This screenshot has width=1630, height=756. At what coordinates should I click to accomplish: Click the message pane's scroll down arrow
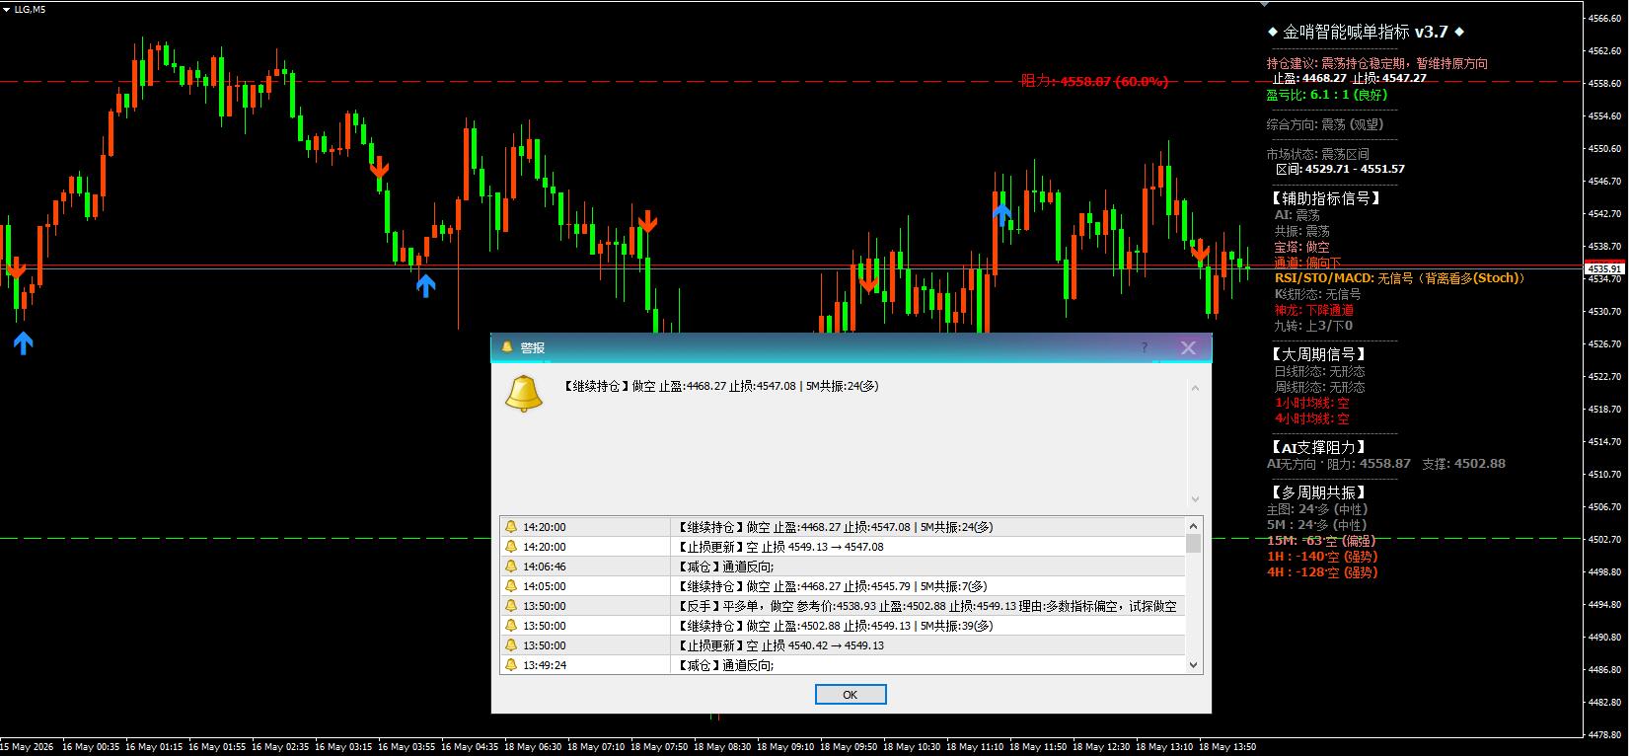tap(1195, 499)
